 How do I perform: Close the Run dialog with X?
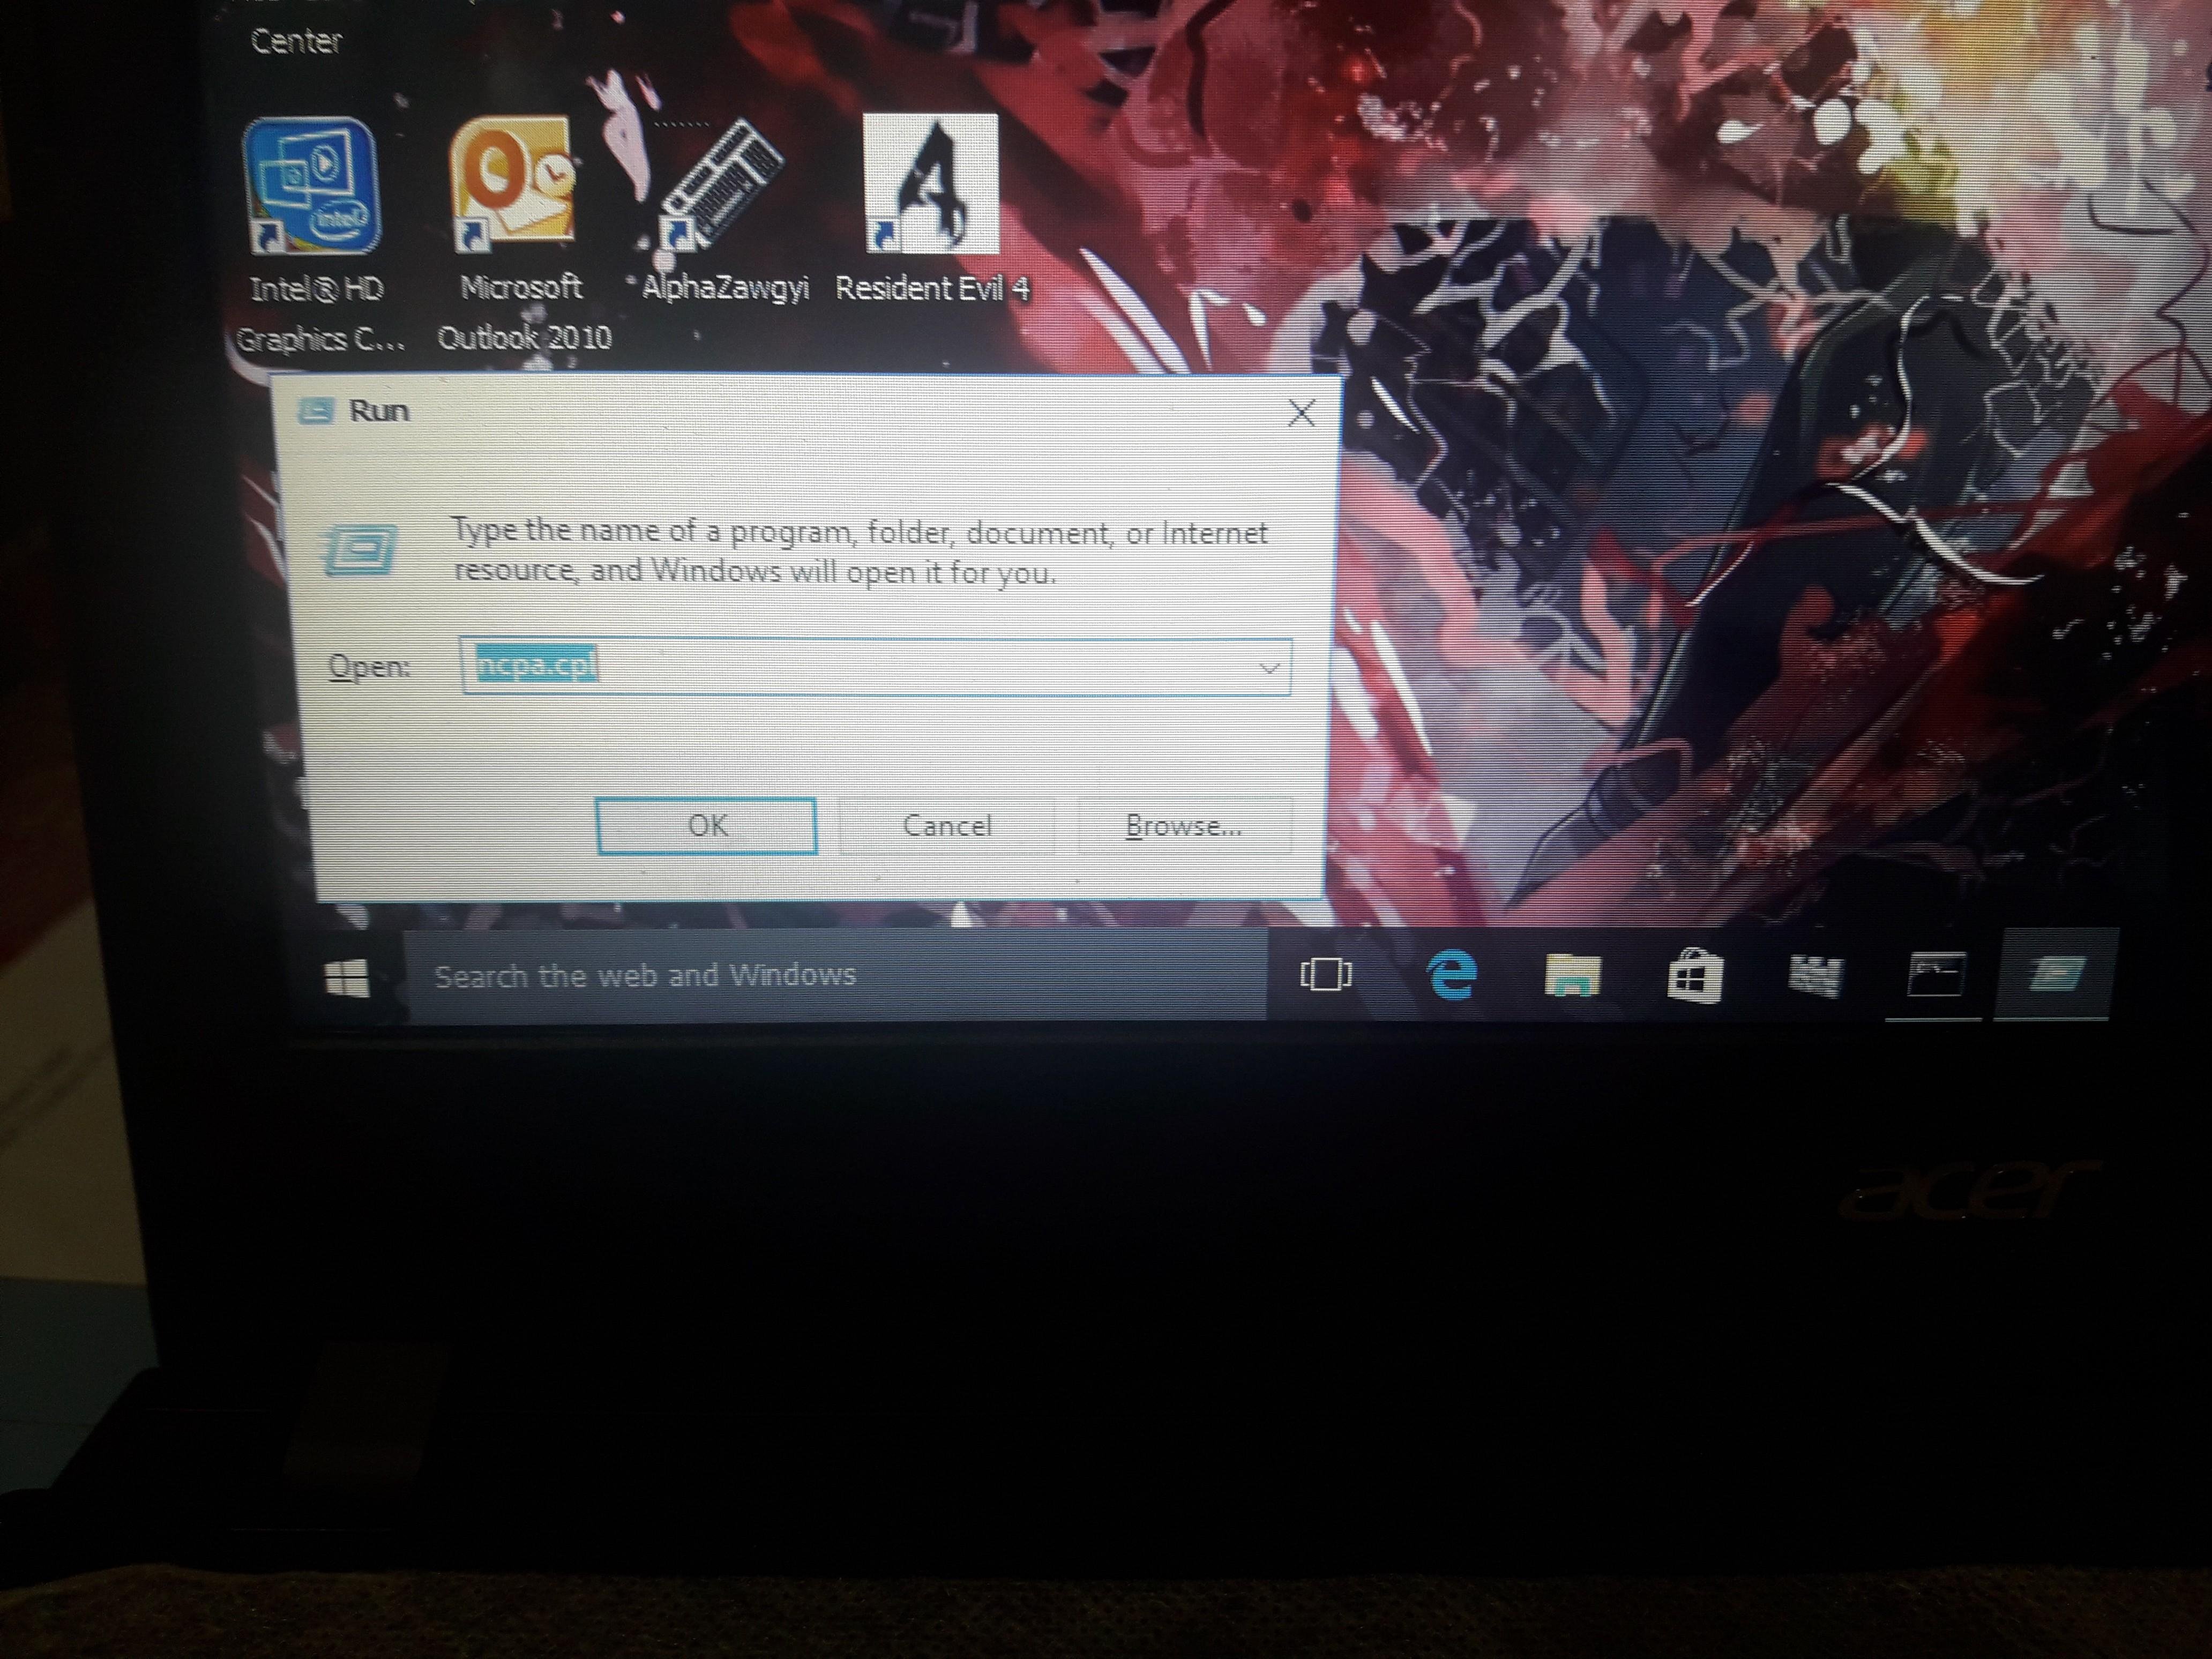[1301, 412]
